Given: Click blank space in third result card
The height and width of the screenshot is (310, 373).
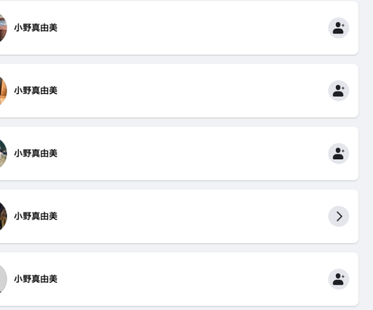Looking at the screenshot, I should tap(191, 154).
